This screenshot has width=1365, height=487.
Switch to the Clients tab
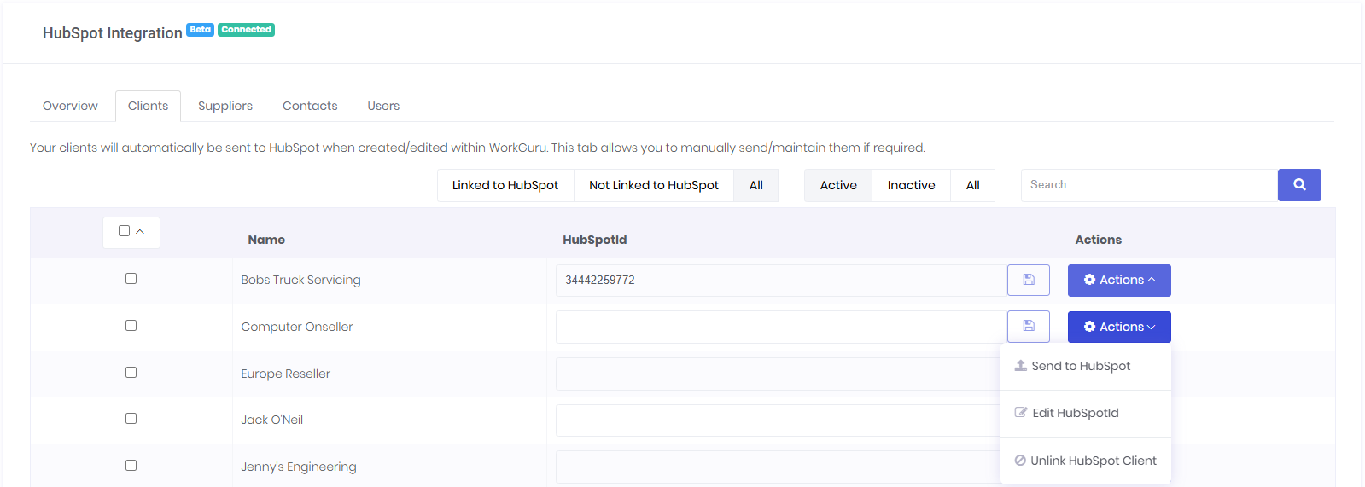tap(148, 106)
